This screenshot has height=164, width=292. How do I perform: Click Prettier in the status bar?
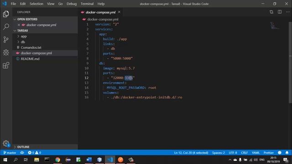[x=269, y=153]
